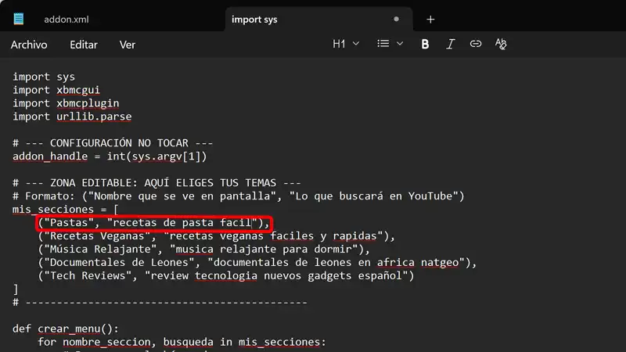This screenshot has width=626, height=352.
Task: Open the Ver menu
Action: [x=127, y=45]
